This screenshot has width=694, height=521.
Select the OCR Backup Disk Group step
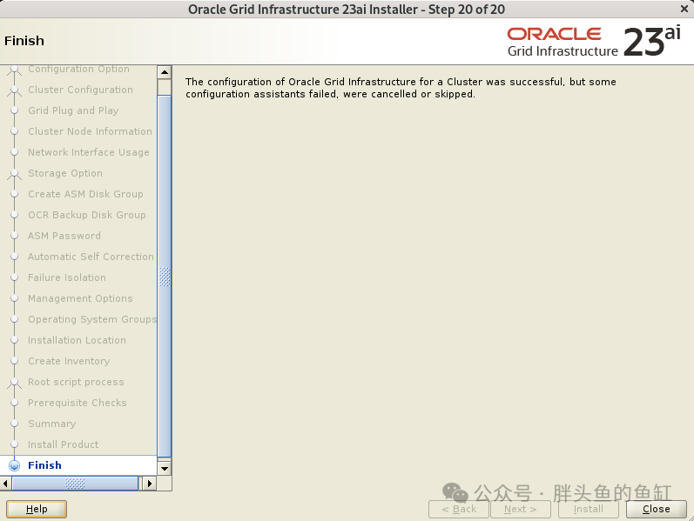[x=87, y=215]
